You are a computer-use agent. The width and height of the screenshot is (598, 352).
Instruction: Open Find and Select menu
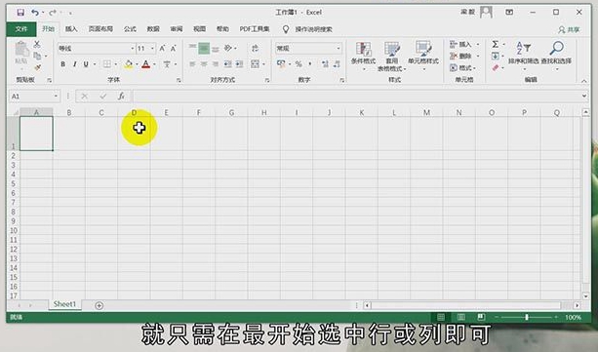pyautogui.click(x=556, y=56)
